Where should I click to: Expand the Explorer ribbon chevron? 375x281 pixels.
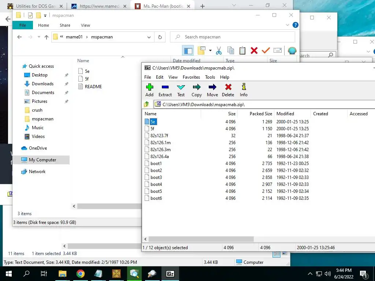coord(287,25)
